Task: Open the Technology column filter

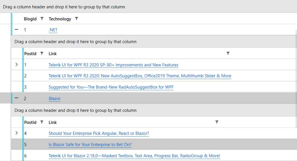Action: tap(76, 19)
